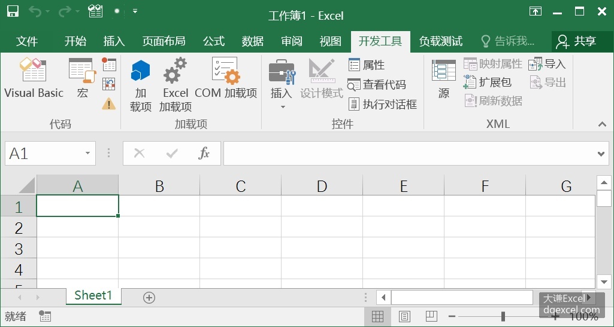Screen dimensions: 614x327
Task: Click the zoom slider handle
Action: pos(503,316)
